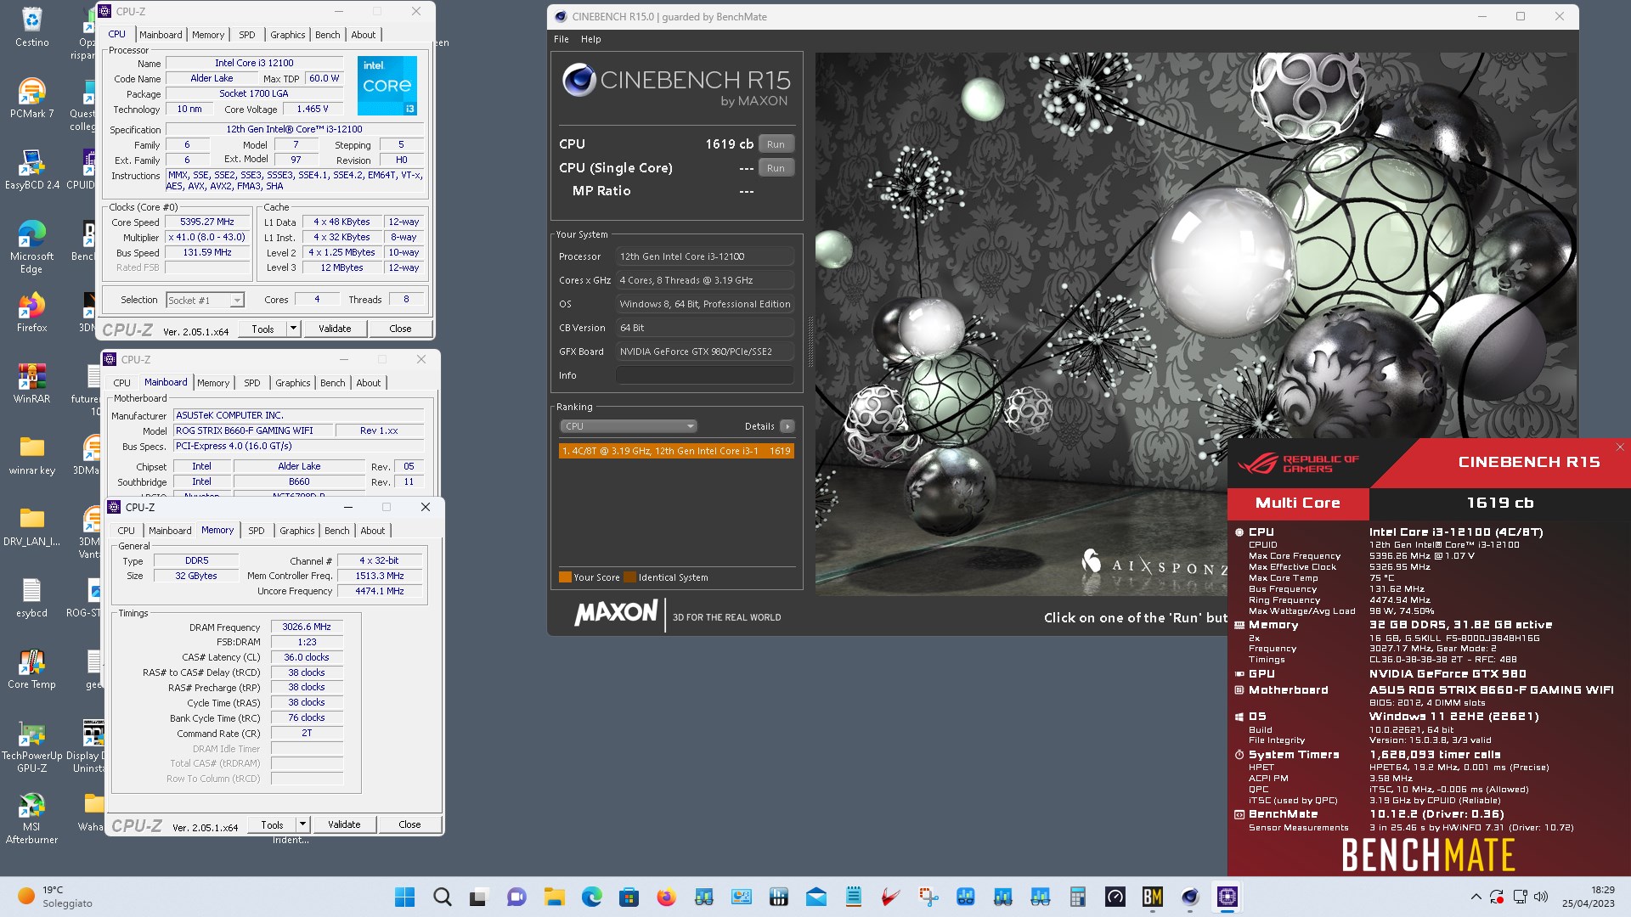Open Windows Start menu
The height and width of the screenshot is (917, 1631).
405,897
